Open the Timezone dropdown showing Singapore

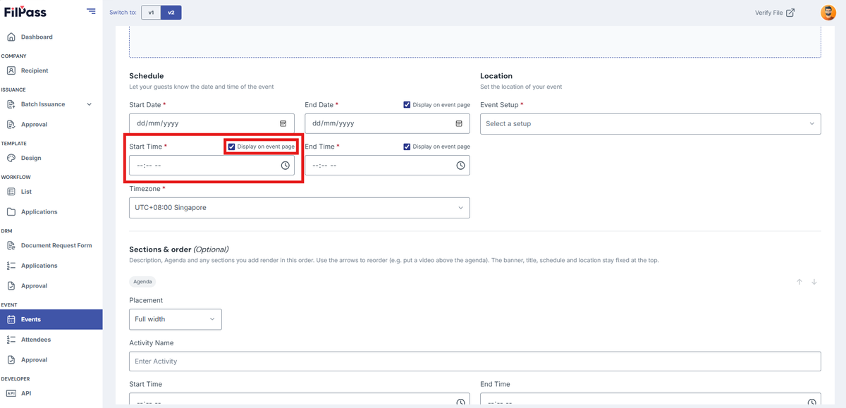click(300, 208)
